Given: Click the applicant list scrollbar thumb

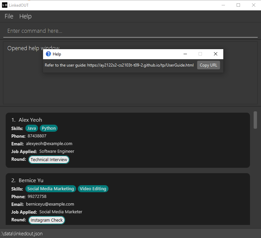Looking at the screenshot, I should 255,120.
